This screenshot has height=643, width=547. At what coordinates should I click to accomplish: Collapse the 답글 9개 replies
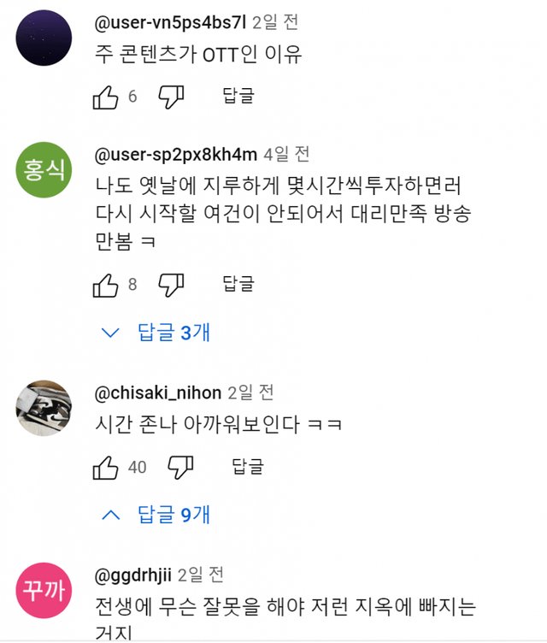click(156, 515)
